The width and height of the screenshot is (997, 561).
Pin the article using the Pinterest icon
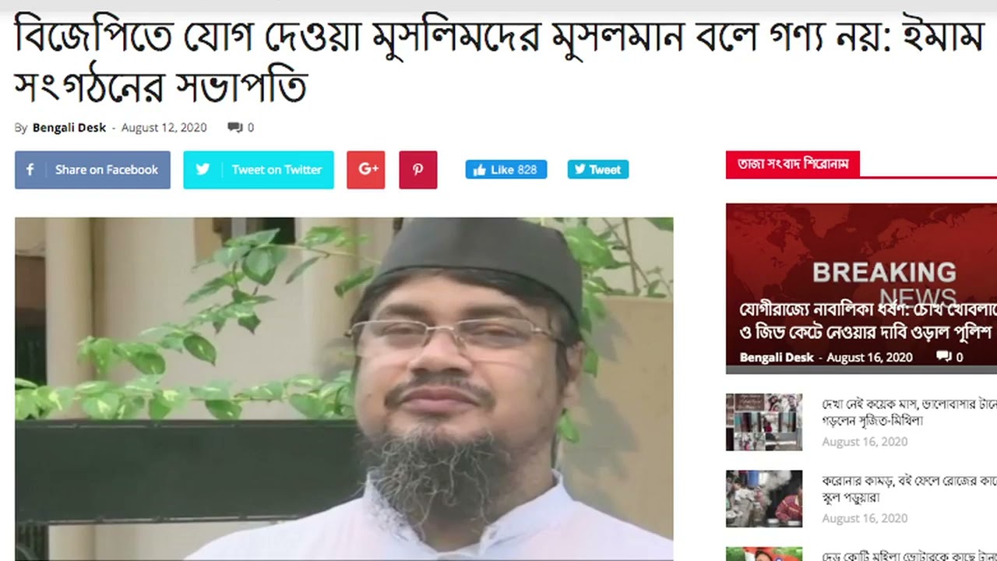[x=418, y=170]
